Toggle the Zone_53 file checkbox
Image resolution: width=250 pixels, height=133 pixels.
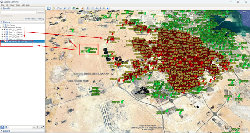coord(5,30)
